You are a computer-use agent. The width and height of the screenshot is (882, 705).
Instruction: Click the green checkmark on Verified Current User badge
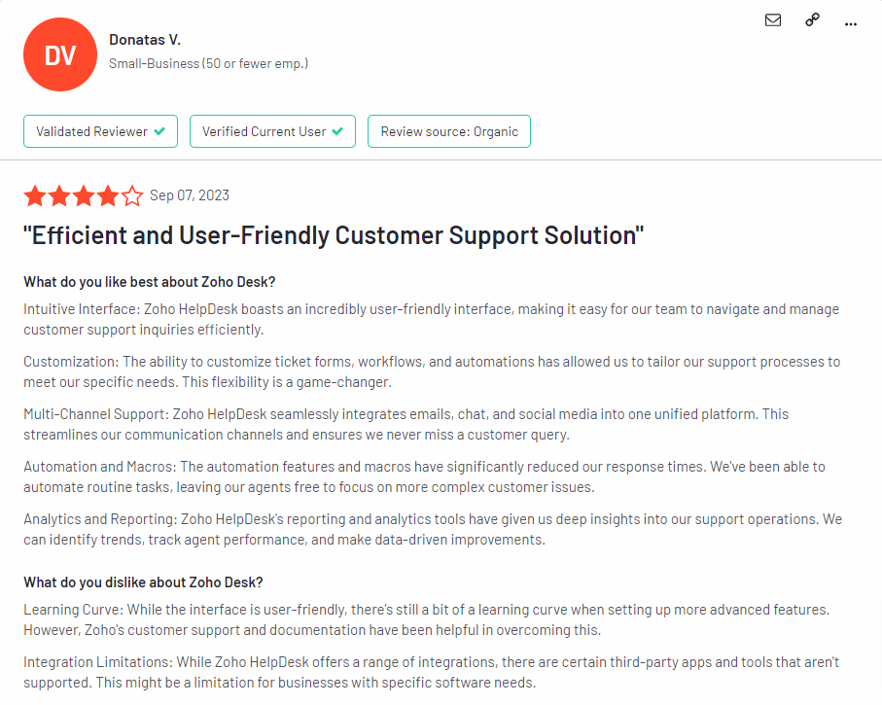tap(337, 130)
